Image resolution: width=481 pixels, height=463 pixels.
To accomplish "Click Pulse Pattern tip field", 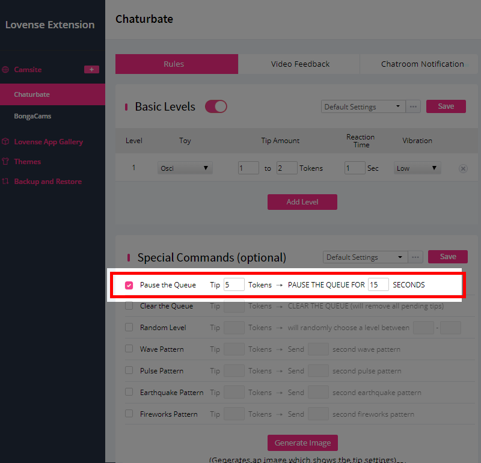I will pyautogui.click(x=234, y=370).
